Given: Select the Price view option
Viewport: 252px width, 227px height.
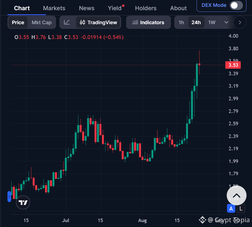Looking at the screenshot, I should point(18,22).
